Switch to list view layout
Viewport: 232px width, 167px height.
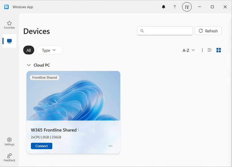click(x=210, y=50)
